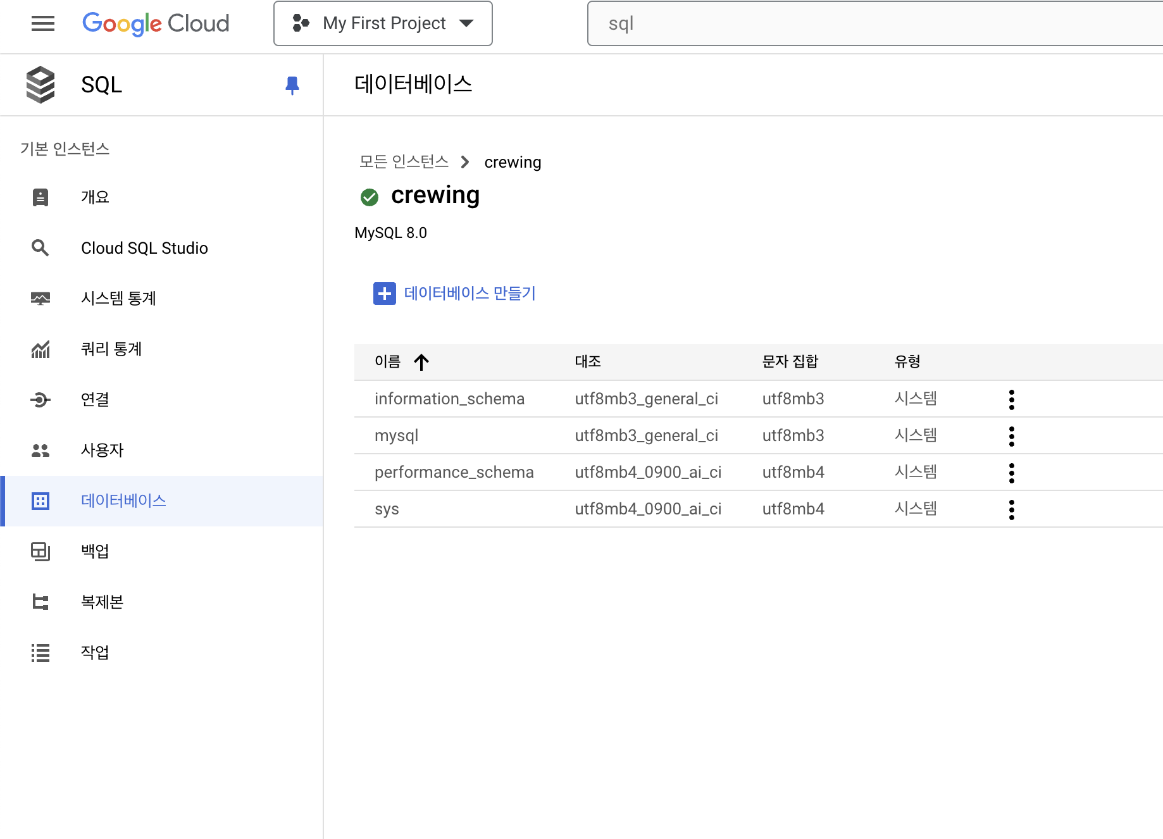Screen dimensions: 1163x839
Task: Go to 쿼리 통계 in the sidebar
Action: (x=162, y=349)
